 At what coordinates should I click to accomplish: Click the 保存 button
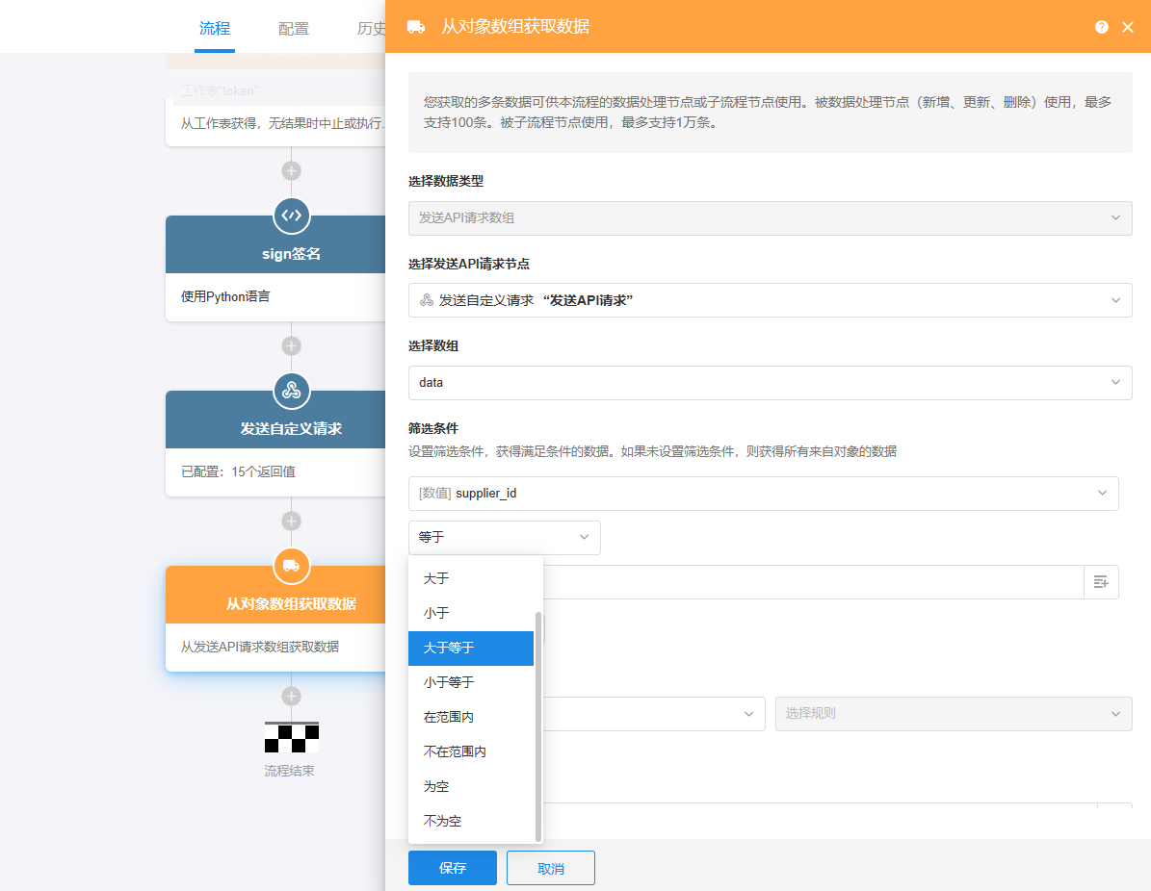tap(452, 868)
